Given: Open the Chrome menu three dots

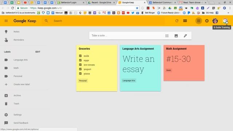Looking at the screenshot, I should tap(230, 8).
